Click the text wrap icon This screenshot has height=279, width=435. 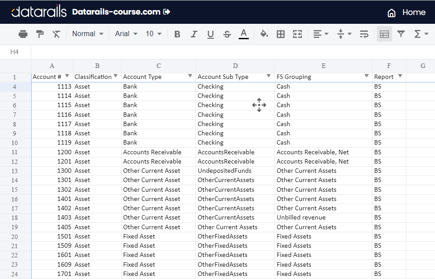[364, 34]
